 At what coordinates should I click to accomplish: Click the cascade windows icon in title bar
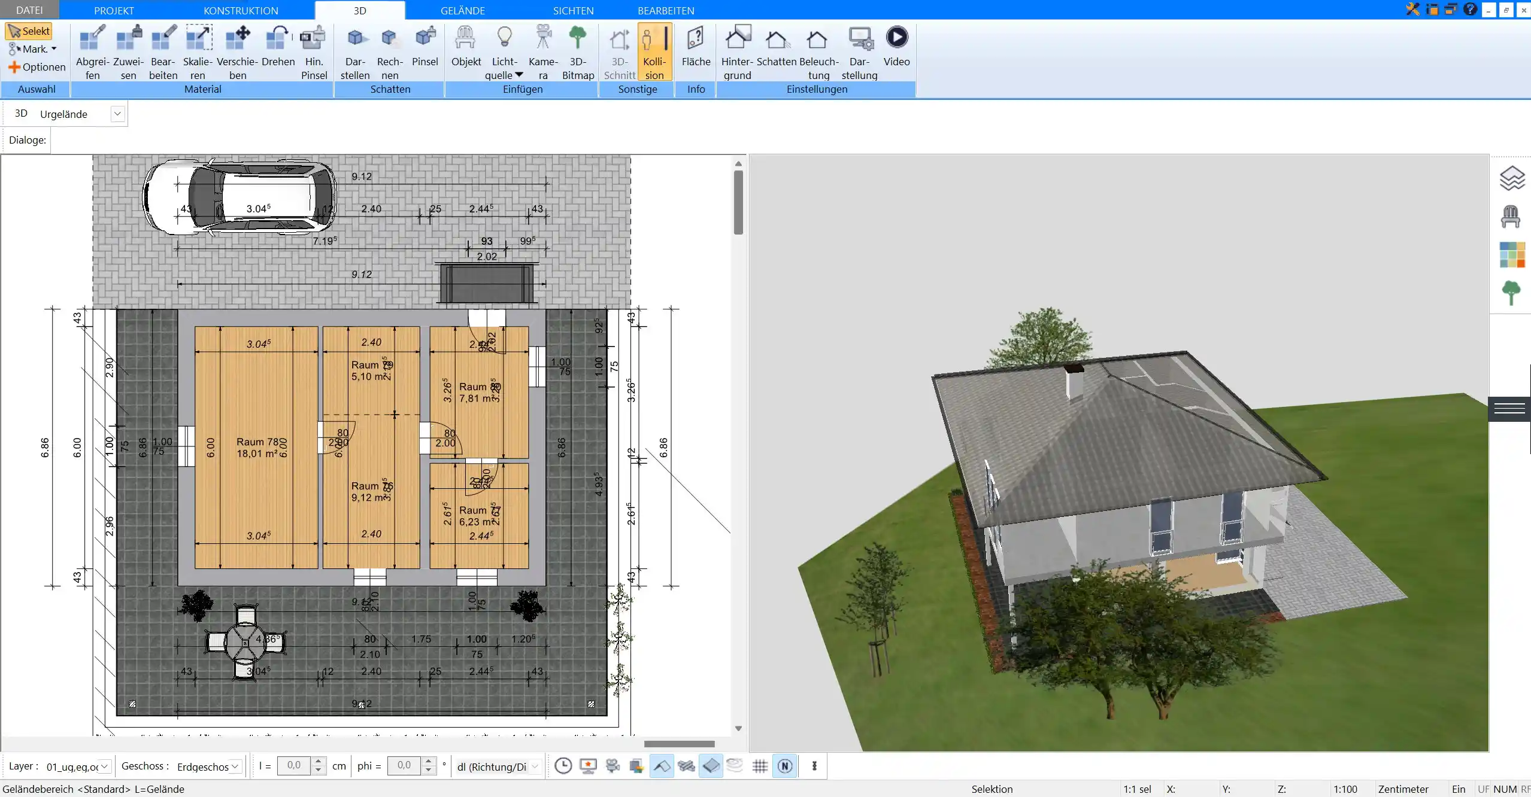click(1451, 9)
